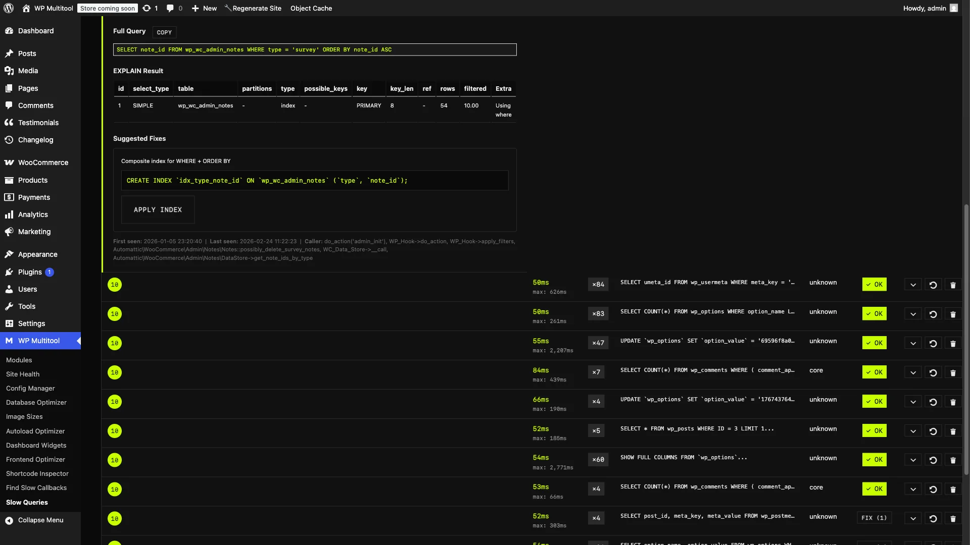This screenshot has height=545, width=970.
Task: Open the Testimonials menu
Action: (40, 123)
